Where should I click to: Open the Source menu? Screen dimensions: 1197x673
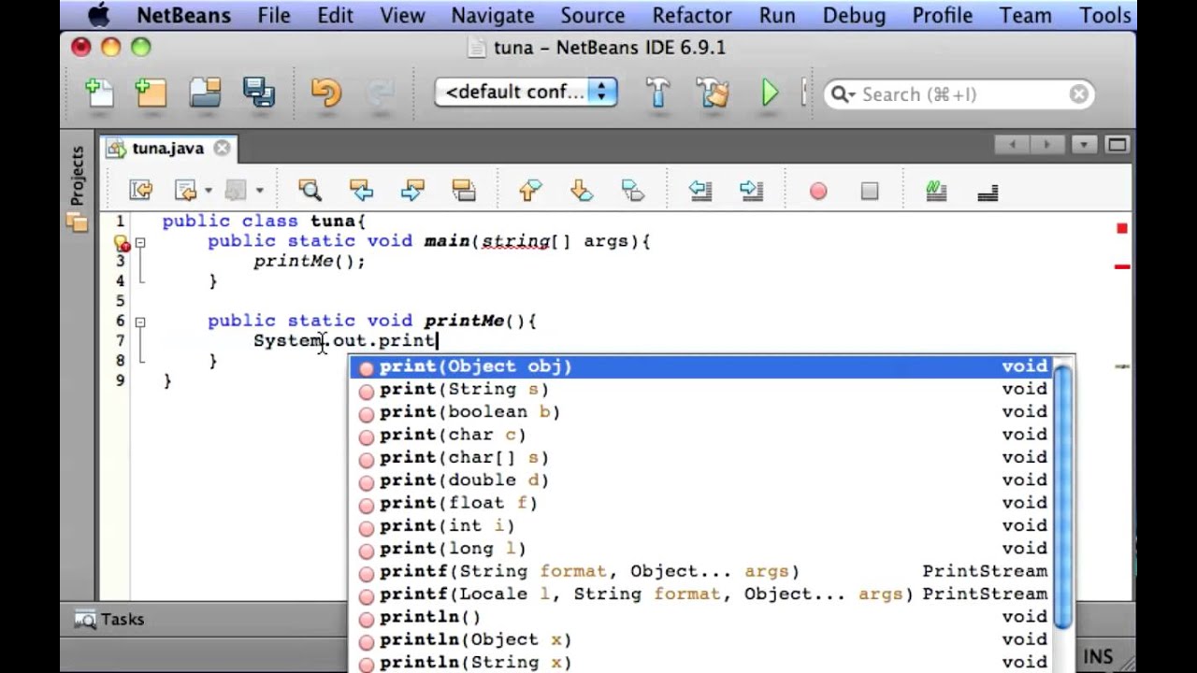tap(592, 15)
